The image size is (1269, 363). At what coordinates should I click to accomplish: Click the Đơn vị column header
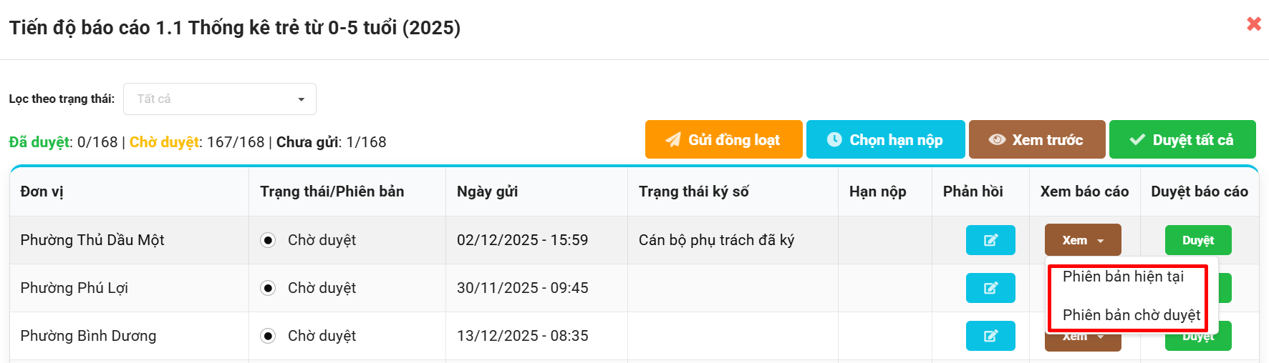coord(42,192)
